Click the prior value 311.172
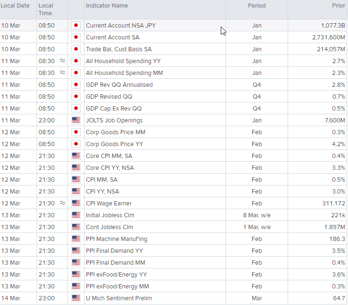The width and height of the screenshot is (348, 305). (x=334, y=203)
